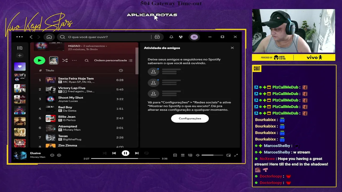342x192 pixels.
Task: Open the Browse icon in search bar
Action: click(x=157, y=37)
